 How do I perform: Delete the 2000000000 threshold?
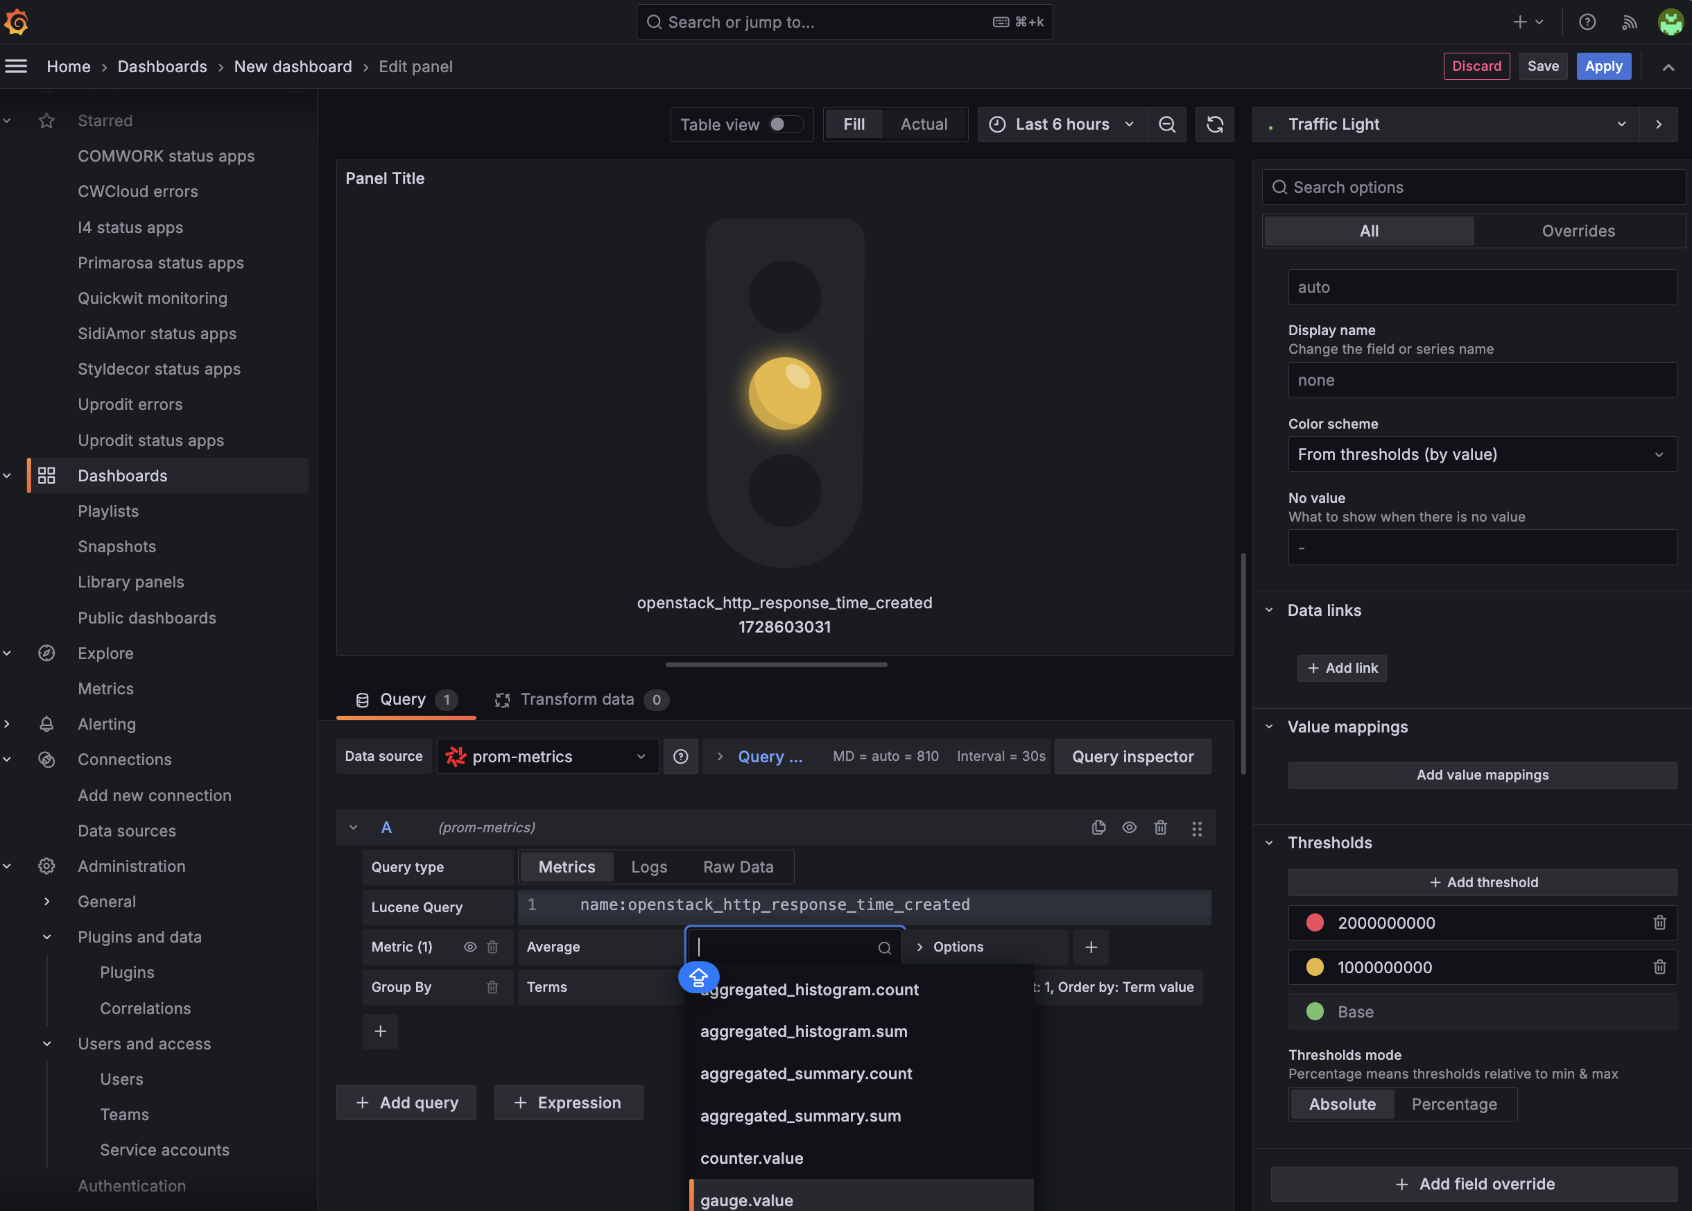(x=1660, y=923)
